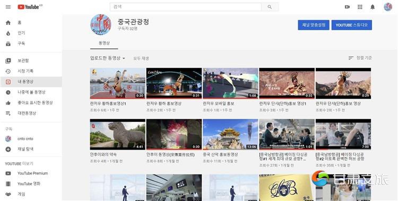Click the search magnifier button

pyautogui.click(x=270, y=7)
